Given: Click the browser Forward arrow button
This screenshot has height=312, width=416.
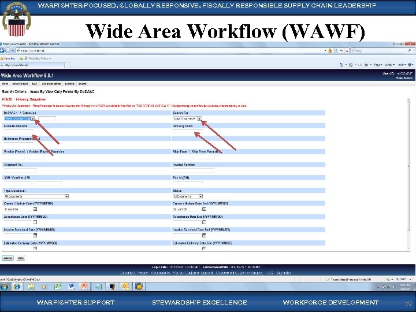Looking at the screenshot, I should [x=8, y=50].
